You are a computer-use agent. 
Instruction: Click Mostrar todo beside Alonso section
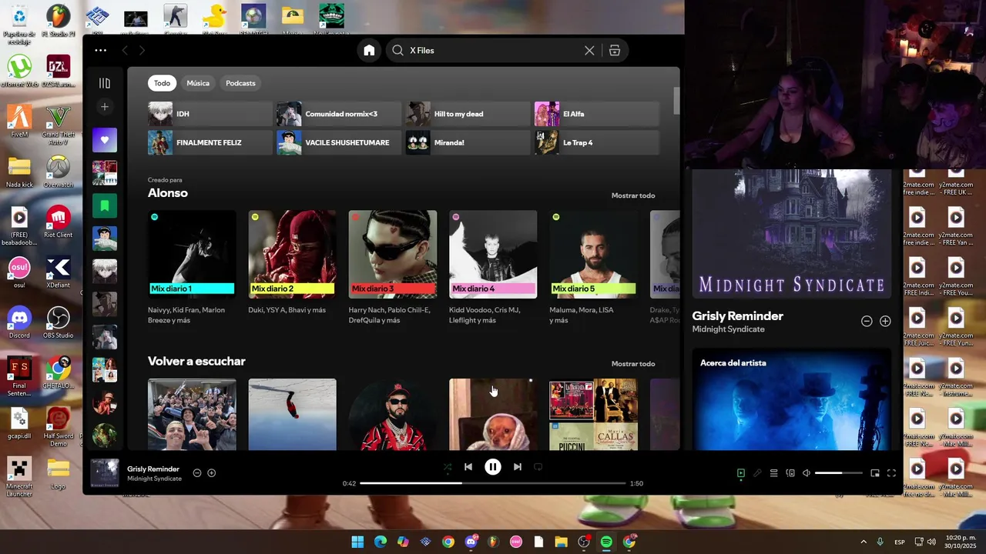point(633,195)
